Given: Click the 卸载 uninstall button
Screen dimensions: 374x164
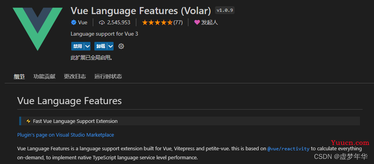Looking at the screenshot, I should (101, 46).
